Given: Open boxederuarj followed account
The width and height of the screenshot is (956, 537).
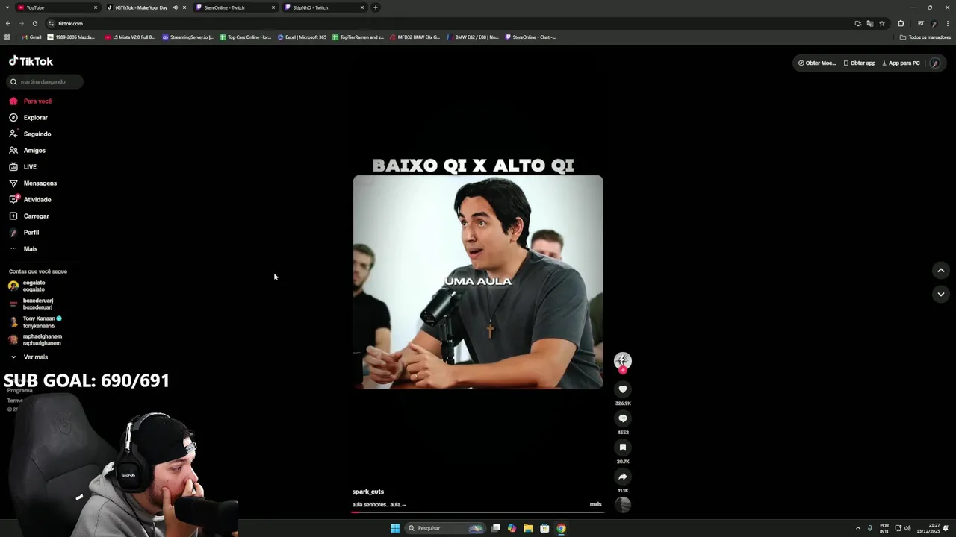Looking at the screenshot, I should point(31,304).
